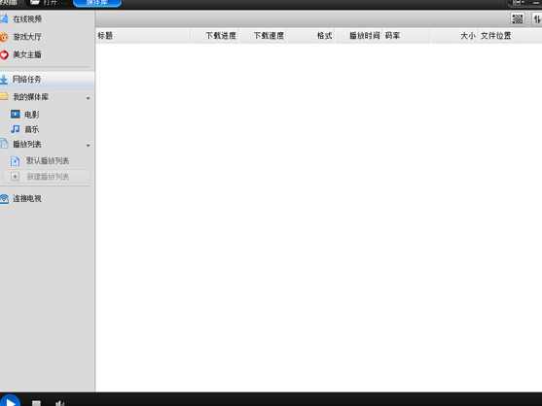Select 美女主播 heart icon entry
The height and width of the screenshot is (406, 542).
point(27,54)
